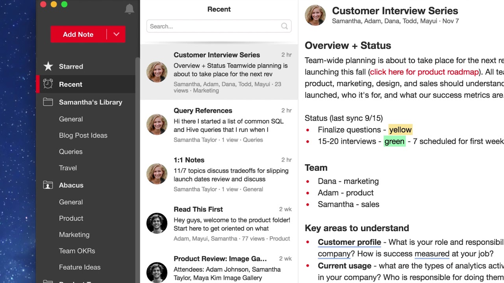504x283 pixels.
Task: Open the Query References note
Action: 219,125
